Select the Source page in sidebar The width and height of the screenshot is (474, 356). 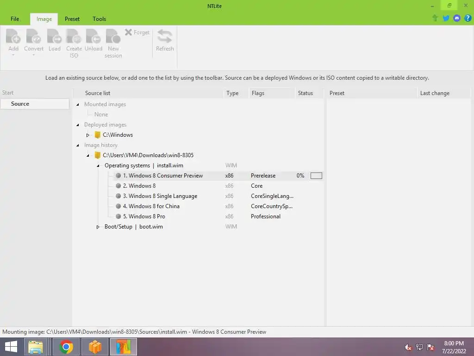point(35,104)
